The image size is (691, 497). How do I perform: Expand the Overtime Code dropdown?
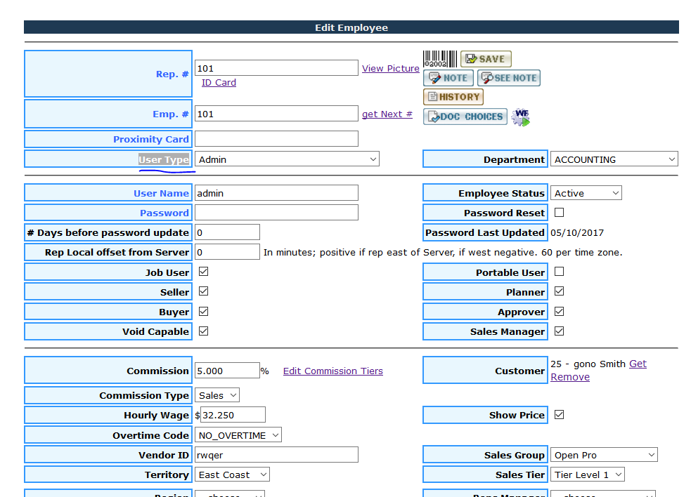(238, 435)
